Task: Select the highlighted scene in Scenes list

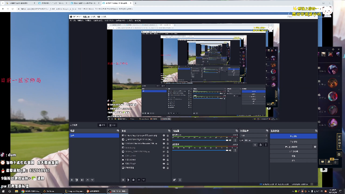Action: [x=94, y=135]
